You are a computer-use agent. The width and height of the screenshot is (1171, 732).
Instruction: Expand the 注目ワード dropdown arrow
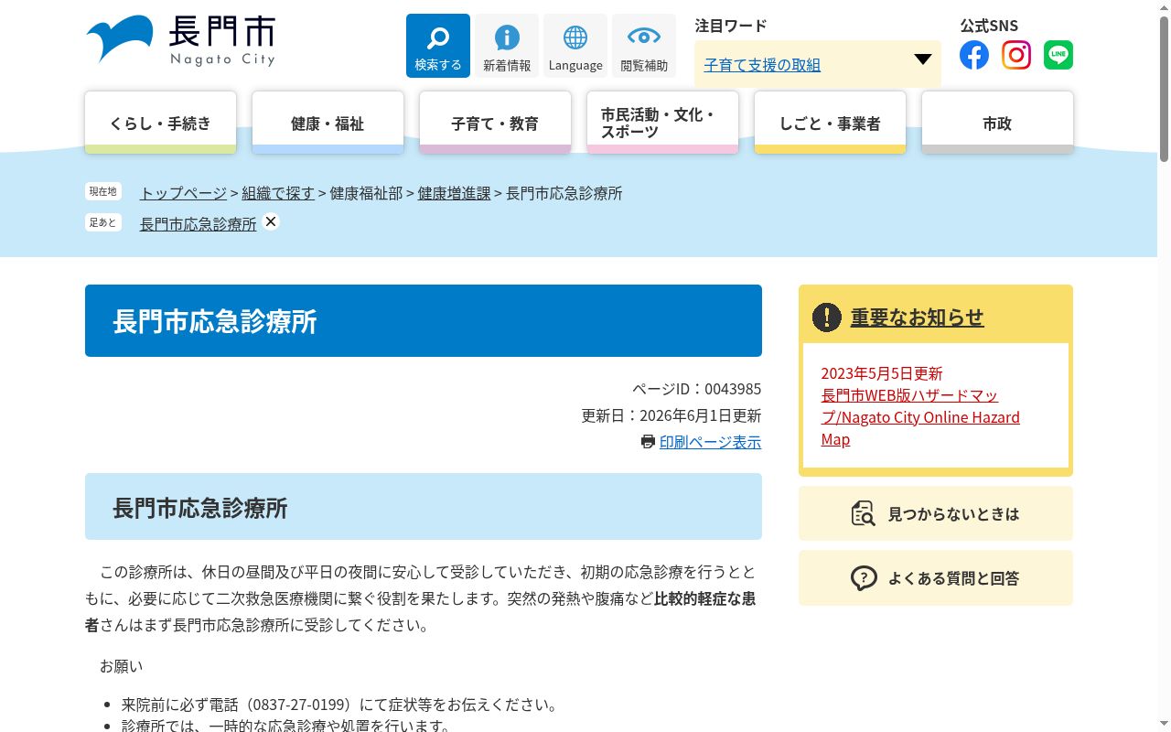pos(923,59)
